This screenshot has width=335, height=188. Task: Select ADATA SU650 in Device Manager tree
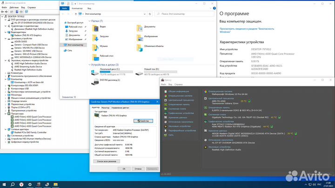[x=20, y=42]
